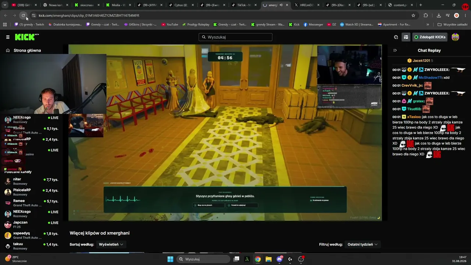Open takuu channel in recommended list
The image size is (471, 265).
coord(31,246)
